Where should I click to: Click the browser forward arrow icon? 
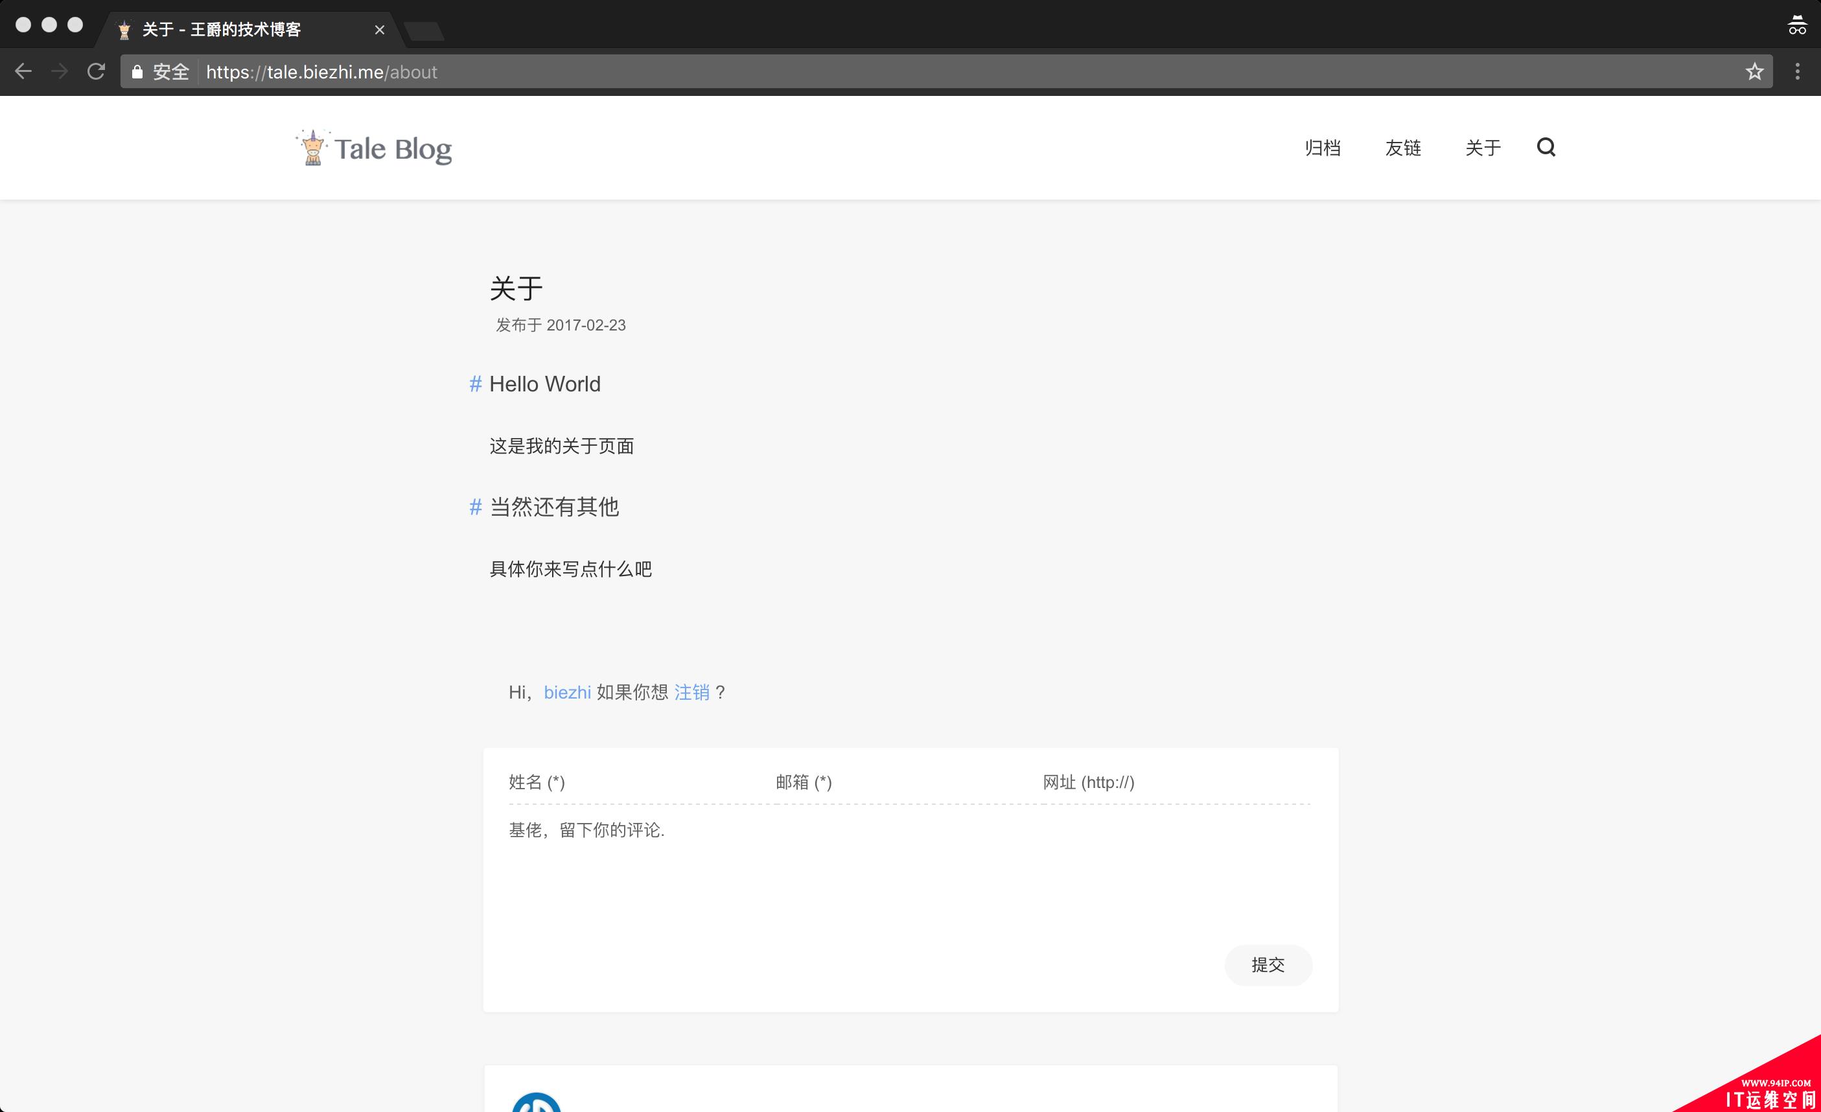click(x=61, y=71)
